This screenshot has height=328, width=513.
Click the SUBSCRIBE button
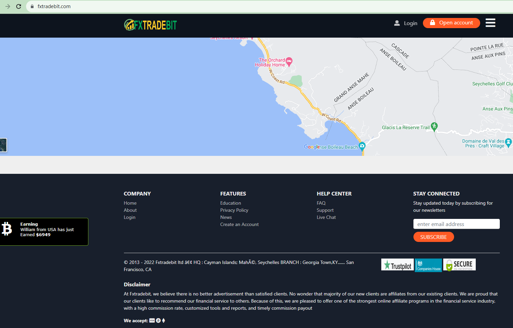click(x=433, y=237)
